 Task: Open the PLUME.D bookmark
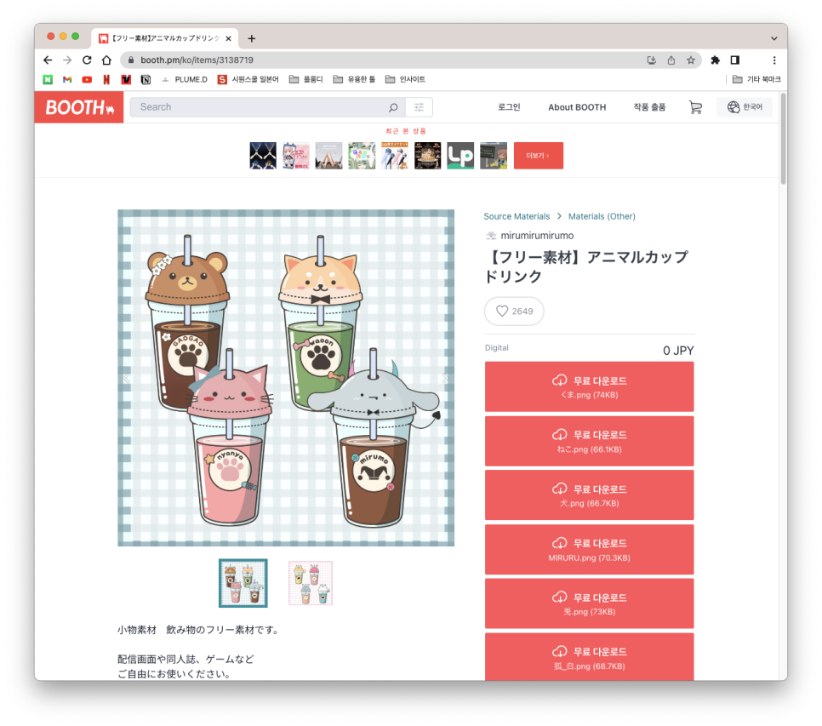click(x=184, y=80)
